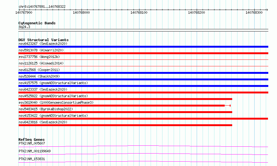The height and width of the screenshot is (166, 277).
Task: Open transcript PTK2|NM_005607 label
Action: pyautogui.click(x=32, y=143)
